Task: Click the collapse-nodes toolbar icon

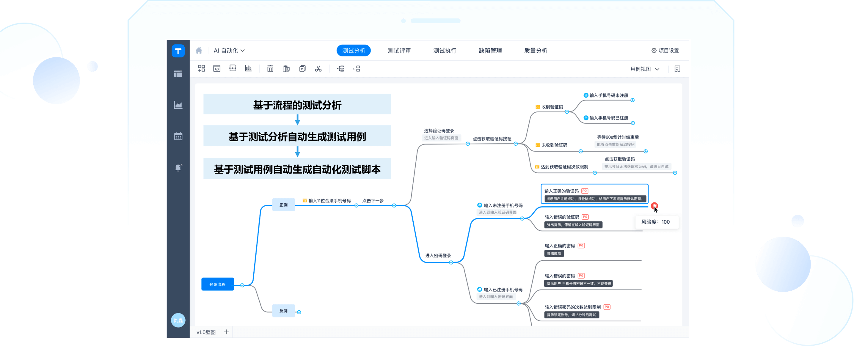Action: pyautogui.click(x=357, y=69)
